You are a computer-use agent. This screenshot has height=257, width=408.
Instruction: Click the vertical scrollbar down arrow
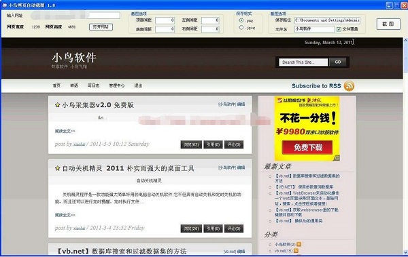pyautogui.click(x=405, y=252)
